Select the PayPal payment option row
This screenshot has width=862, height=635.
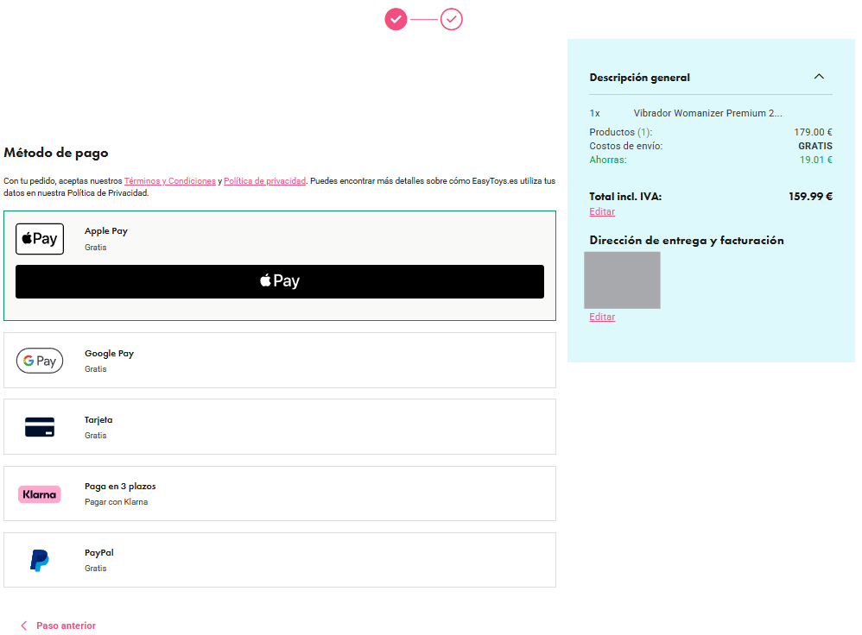280,560
